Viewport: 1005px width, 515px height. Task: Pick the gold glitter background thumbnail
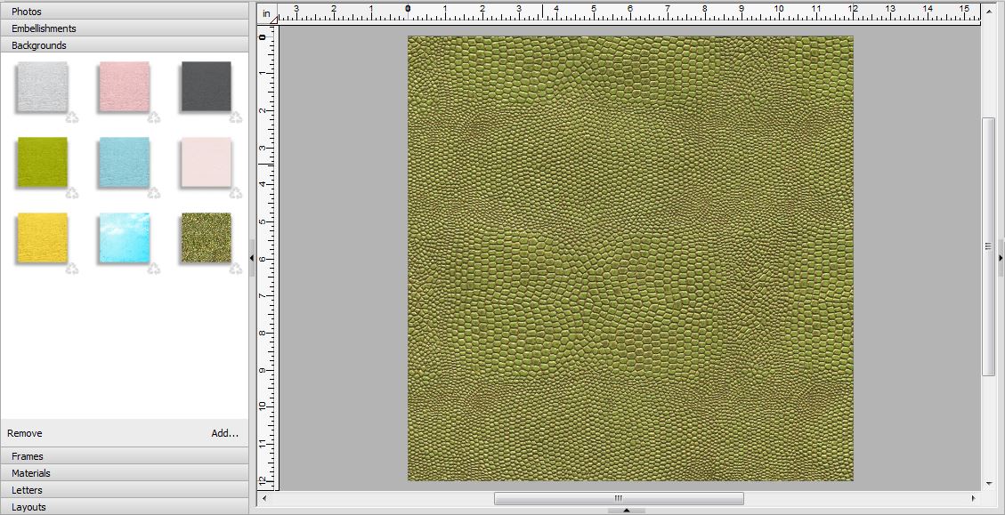(x=207, y=237)
